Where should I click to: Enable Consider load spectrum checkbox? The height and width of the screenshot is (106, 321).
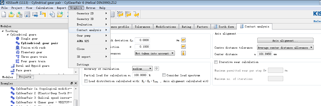pos(164,75)
